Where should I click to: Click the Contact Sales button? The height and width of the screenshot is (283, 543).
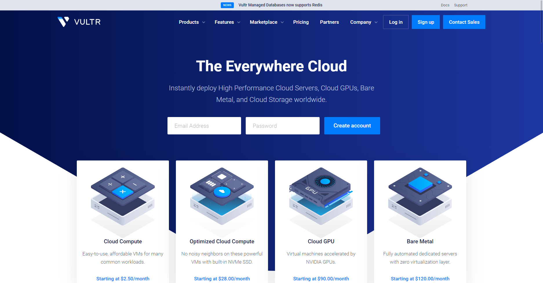tap(464, 22)
